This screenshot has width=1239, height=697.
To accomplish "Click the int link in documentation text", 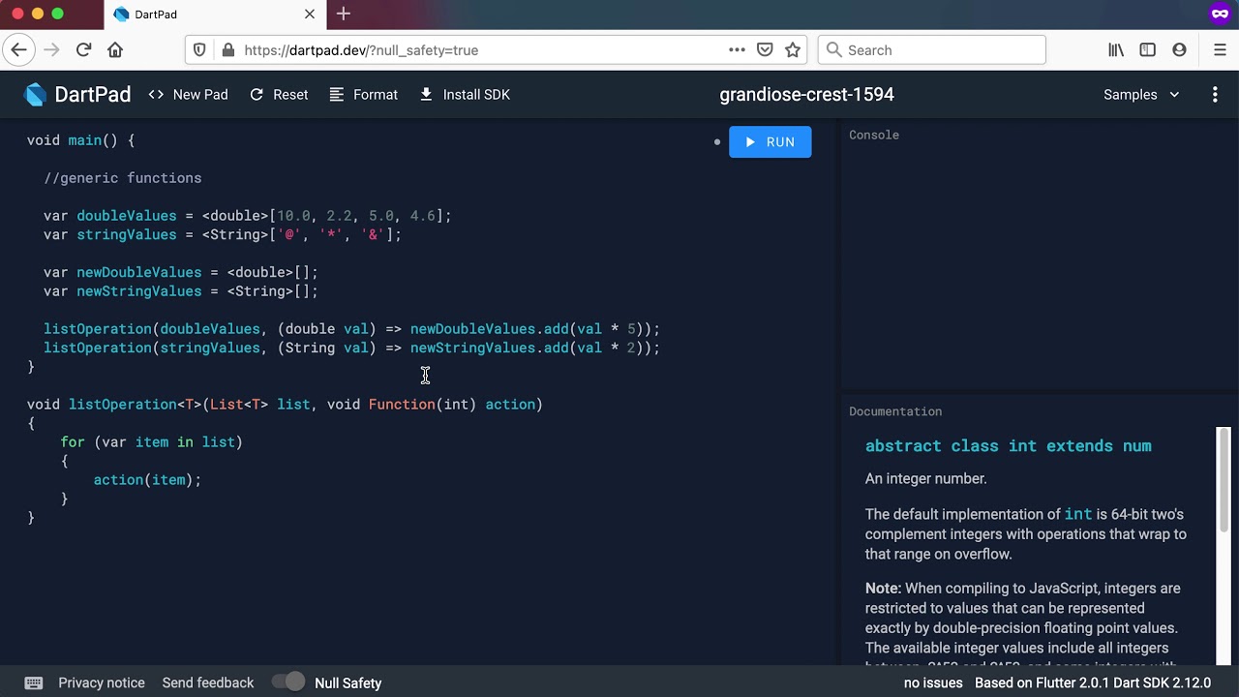I will click(x=1078, y=514).
